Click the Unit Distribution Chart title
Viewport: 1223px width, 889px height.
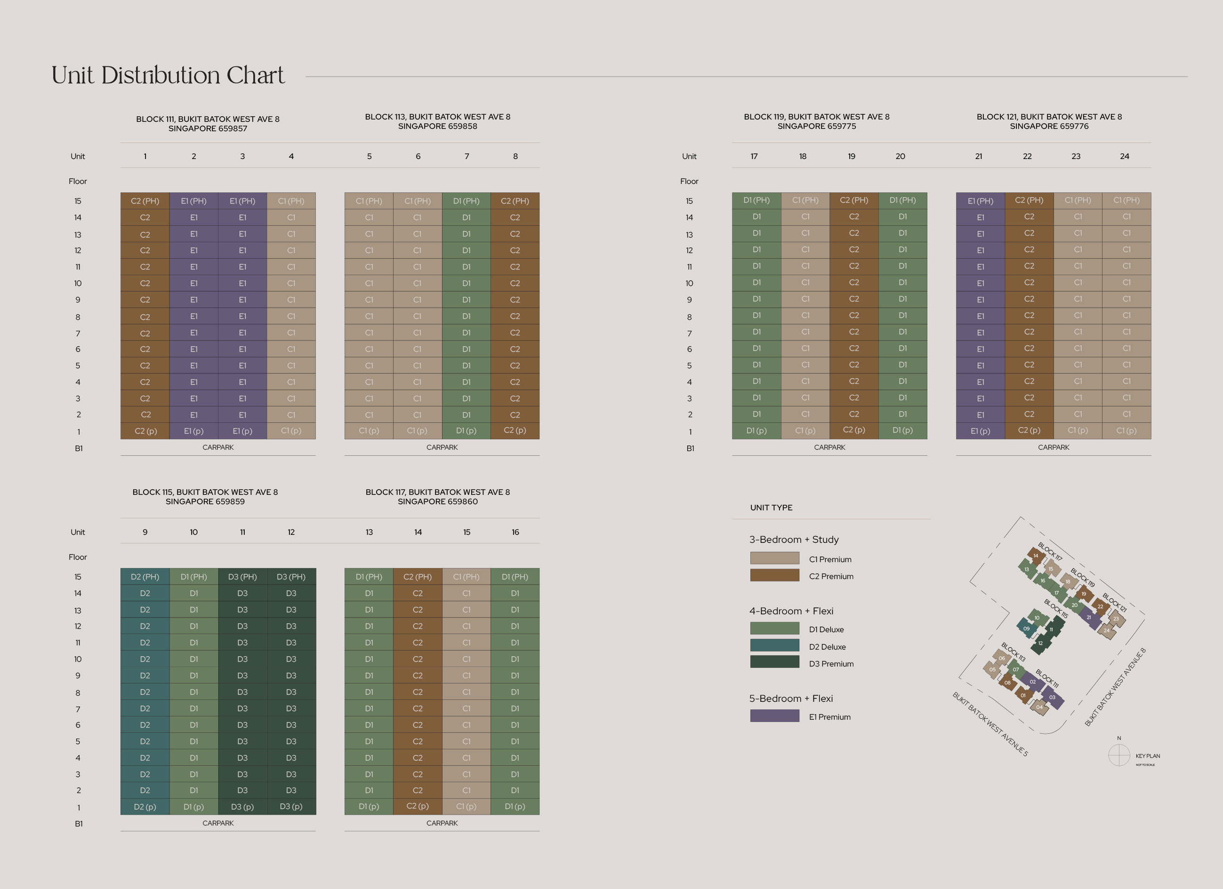[x=168, y=75]
